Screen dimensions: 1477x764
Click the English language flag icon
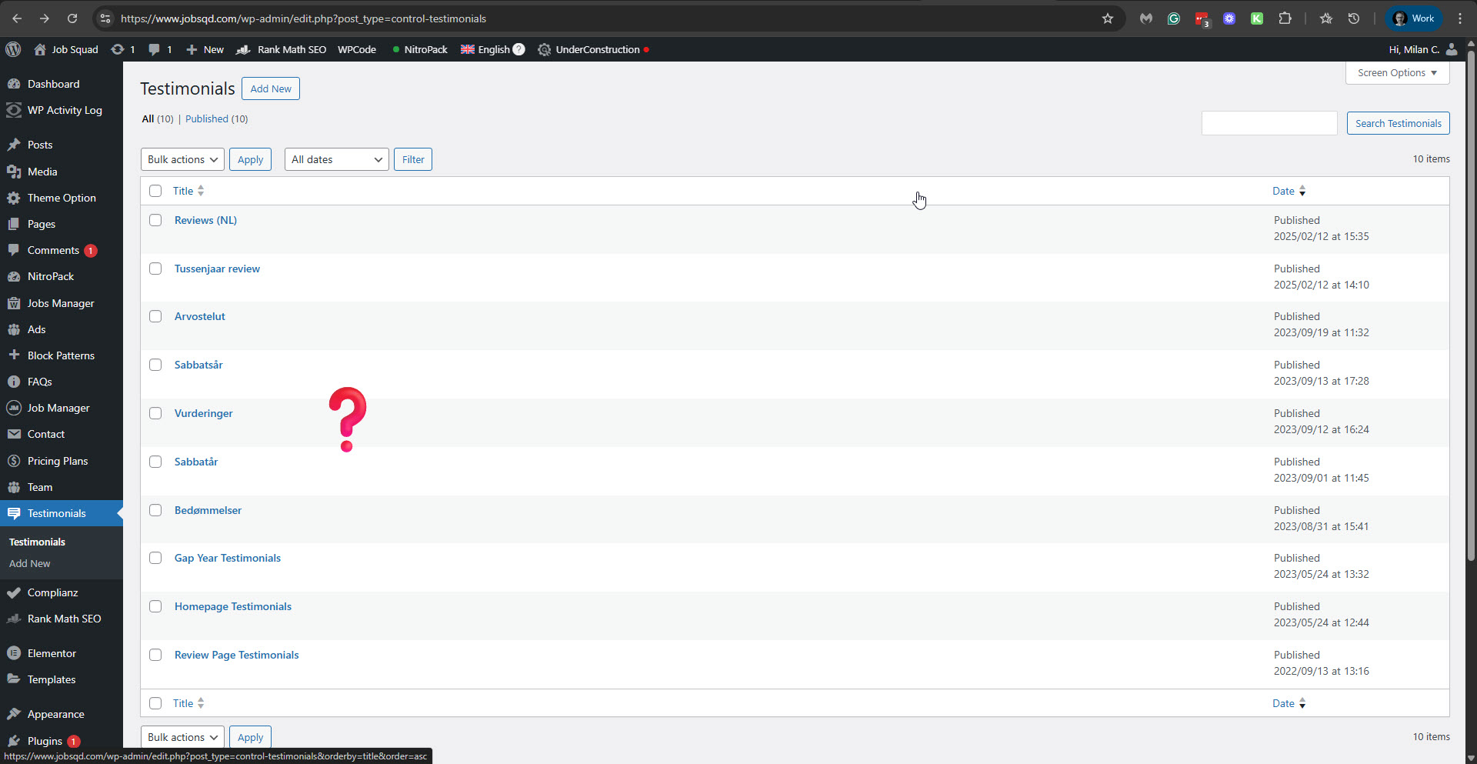(468, 49)
